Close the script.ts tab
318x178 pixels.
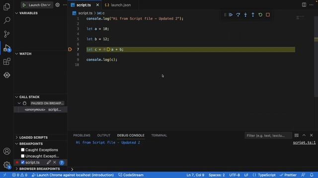tap(97, 5)
